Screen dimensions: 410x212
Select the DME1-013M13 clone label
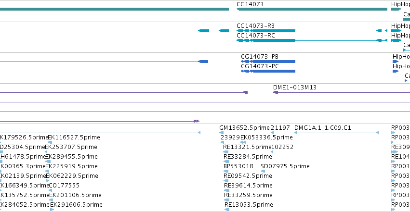point(295,87)
